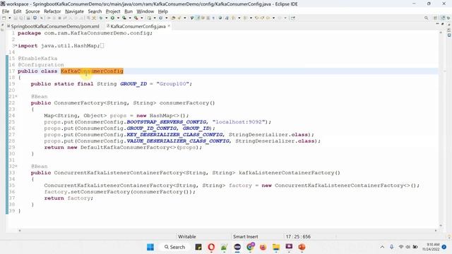Image resolution: width=452 pixels, height=254 pixels.
Task: Show hidden system tray icons chevron
Action: tap(382, 247)
